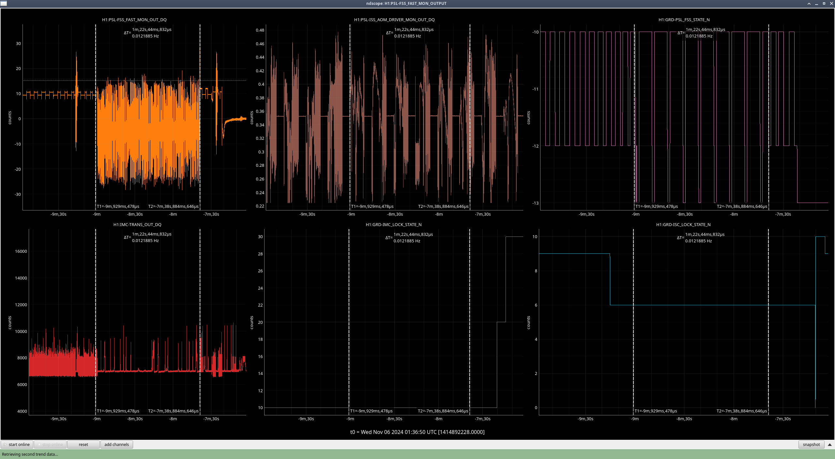
Task: Select the H1:IMC-TRANS_OUT_DQ plot title
Action: [137, 224]
